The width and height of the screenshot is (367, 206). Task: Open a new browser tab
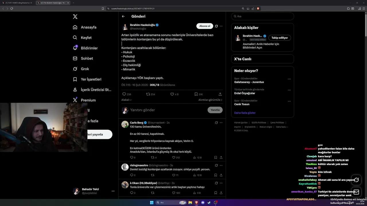tap(73, 3)
